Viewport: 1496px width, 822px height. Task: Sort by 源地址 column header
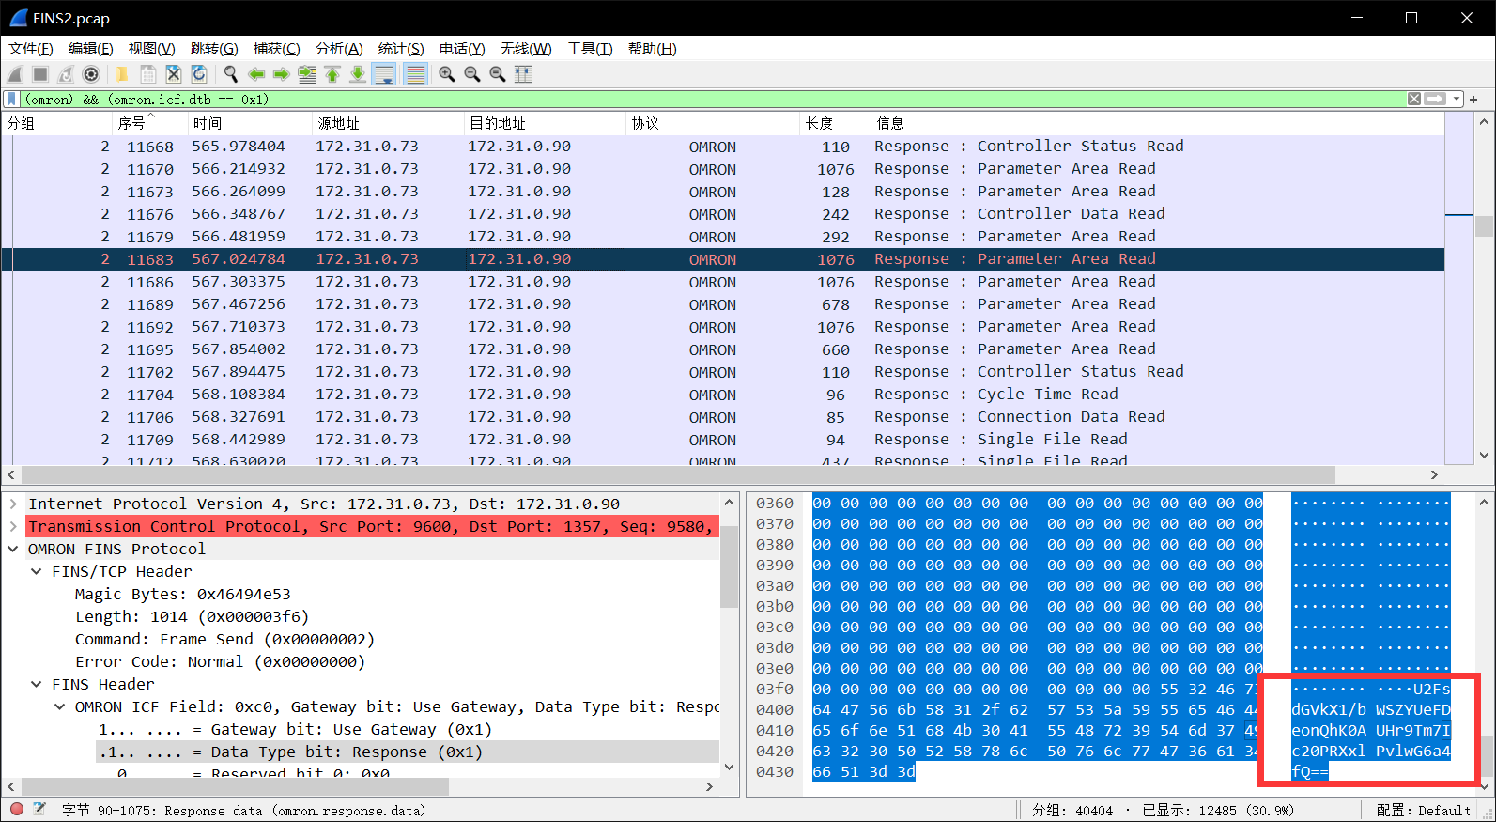tap(388, 123)
